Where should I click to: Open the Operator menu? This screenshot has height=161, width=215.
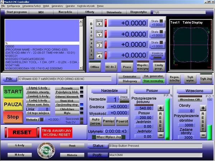coord(70,6)
